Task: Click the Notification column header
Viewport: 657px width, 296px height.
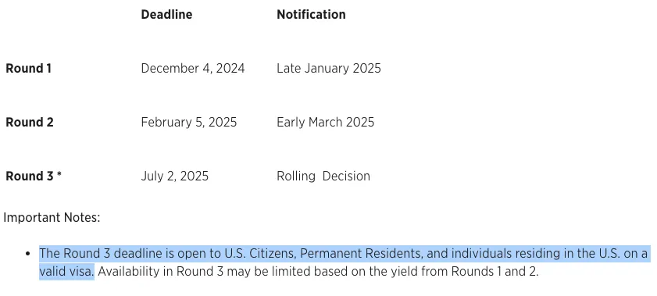Action: tap(311, 15)
